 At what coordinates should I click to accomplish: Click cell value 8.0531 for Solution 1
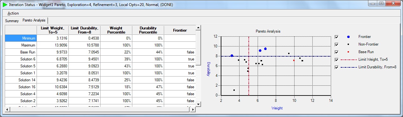(84, 73)
